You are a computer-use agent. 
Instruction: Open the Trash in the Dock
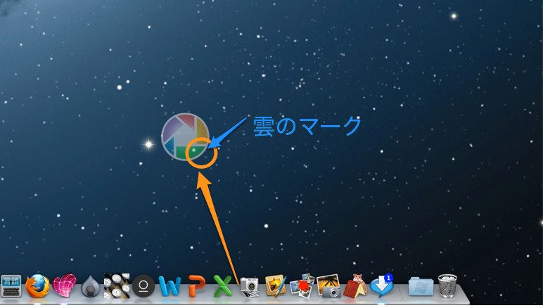[447, 286]
